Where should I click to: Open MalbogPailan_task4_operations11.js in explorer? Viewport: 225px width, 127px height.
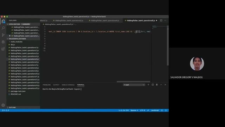25,77
